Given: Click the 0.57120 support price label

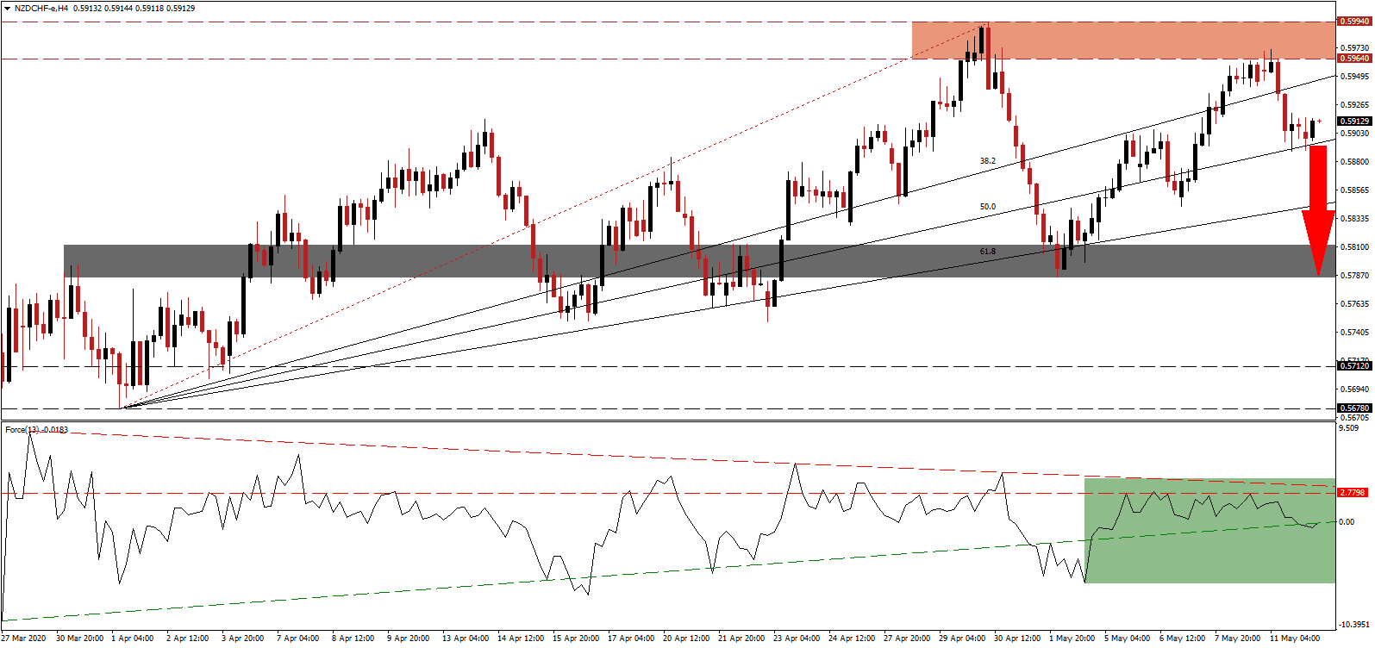Looking at the screenshot, I should pyautogui.click(x=1353, y=366).
